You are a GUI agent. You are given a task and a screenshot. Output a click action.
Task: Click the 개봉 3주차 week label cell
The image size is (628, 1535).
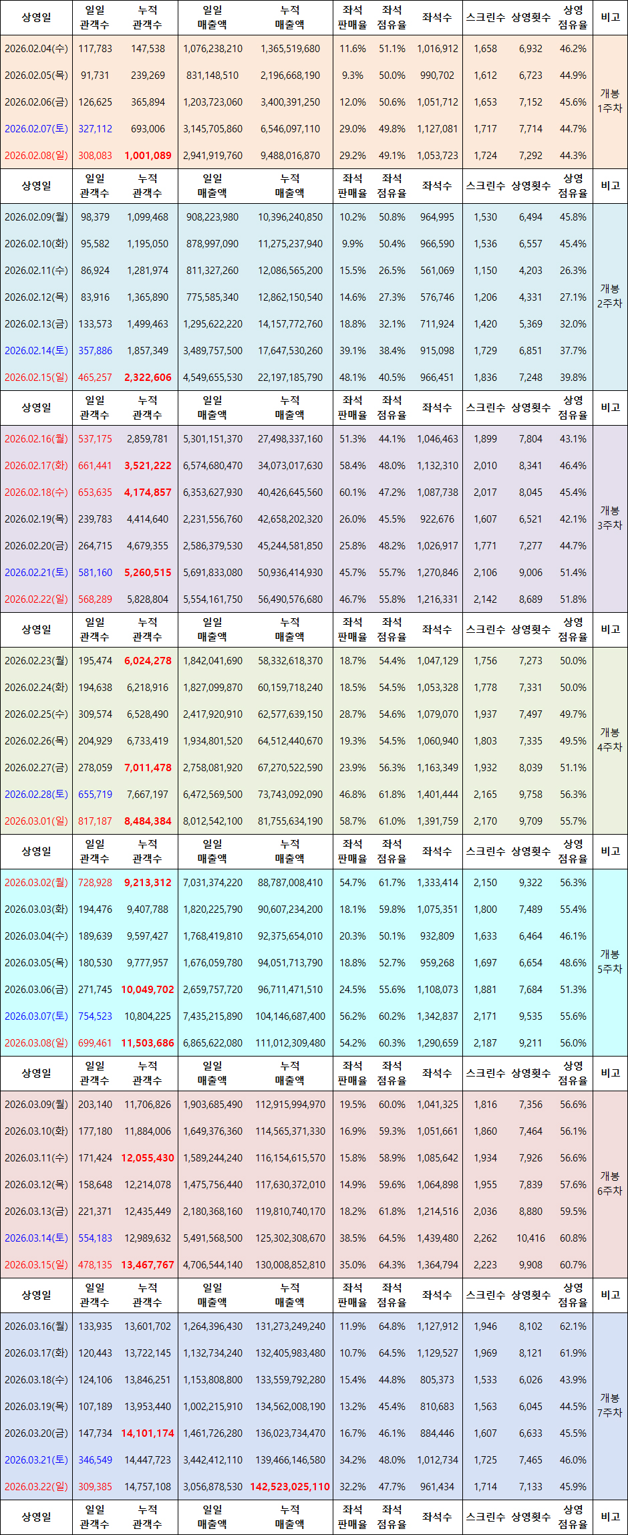click(x=609, y=519)
